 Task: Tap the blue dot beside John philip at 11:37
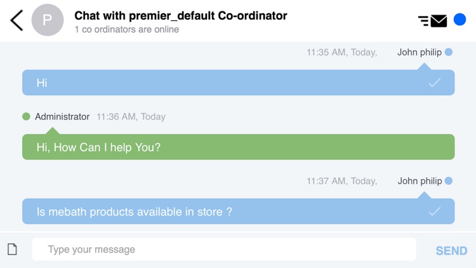[x=449, y=181]
